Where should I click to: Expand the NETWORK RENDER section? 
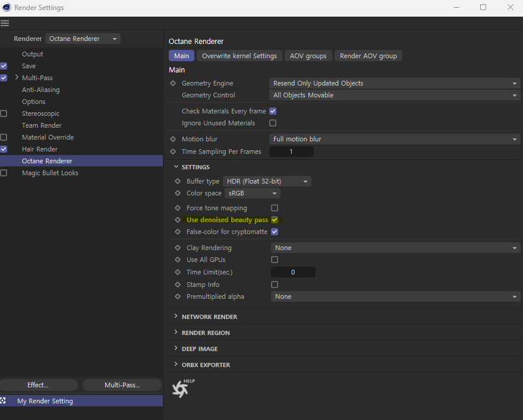click(176, 316)
